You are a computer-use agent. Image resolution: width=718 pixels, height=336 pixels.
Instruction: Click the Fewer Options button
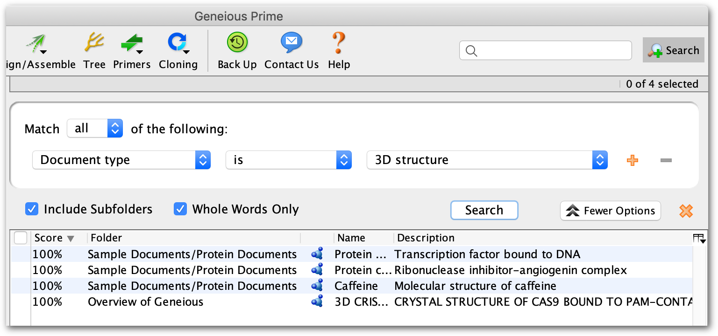point(611,211)
